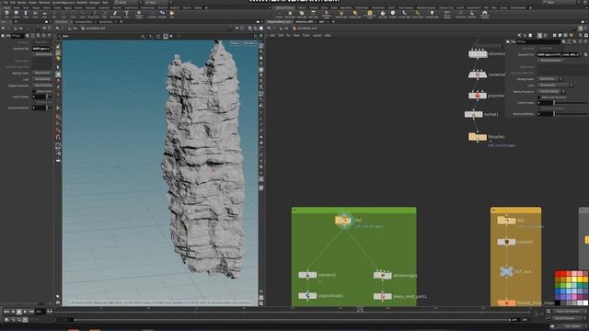Open Display Packed As dropdown in left pane
Screen dimensions: 589x331
42,86
